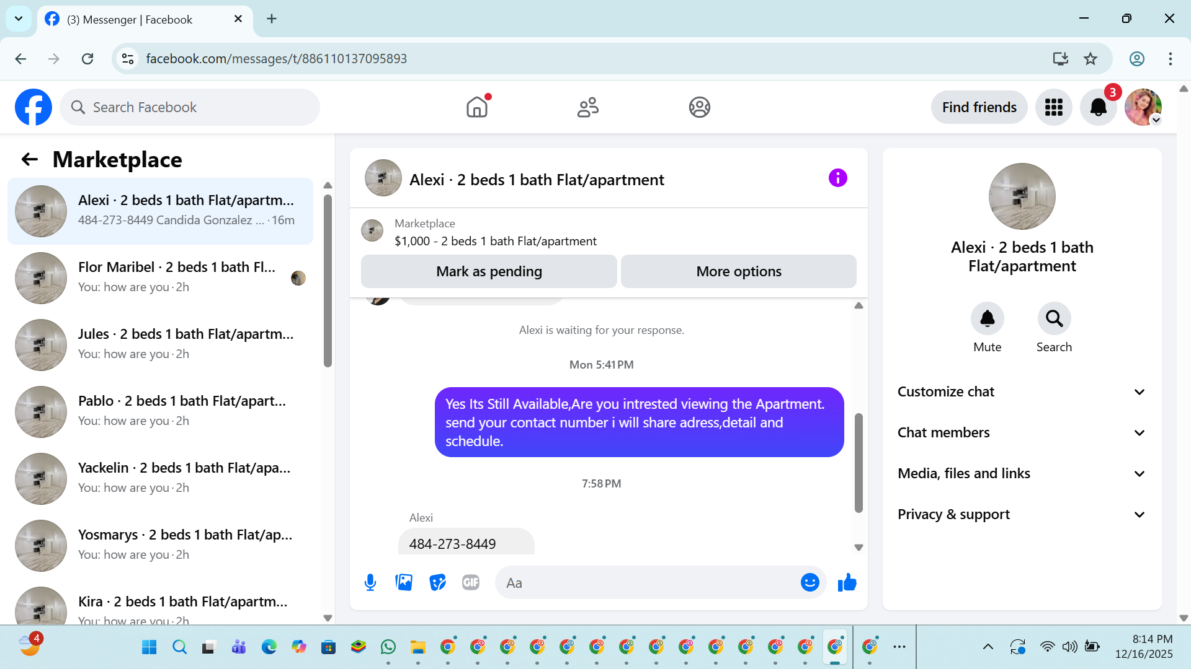Open conversation information icon

coord(837,178)
